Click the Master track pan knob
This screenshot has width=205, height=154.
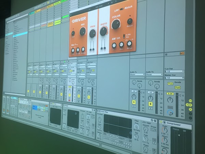tap(170, 100)
